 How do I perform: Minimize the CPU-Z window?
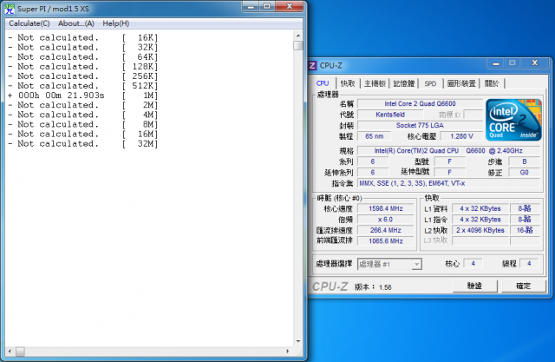[x=496, y=63]
